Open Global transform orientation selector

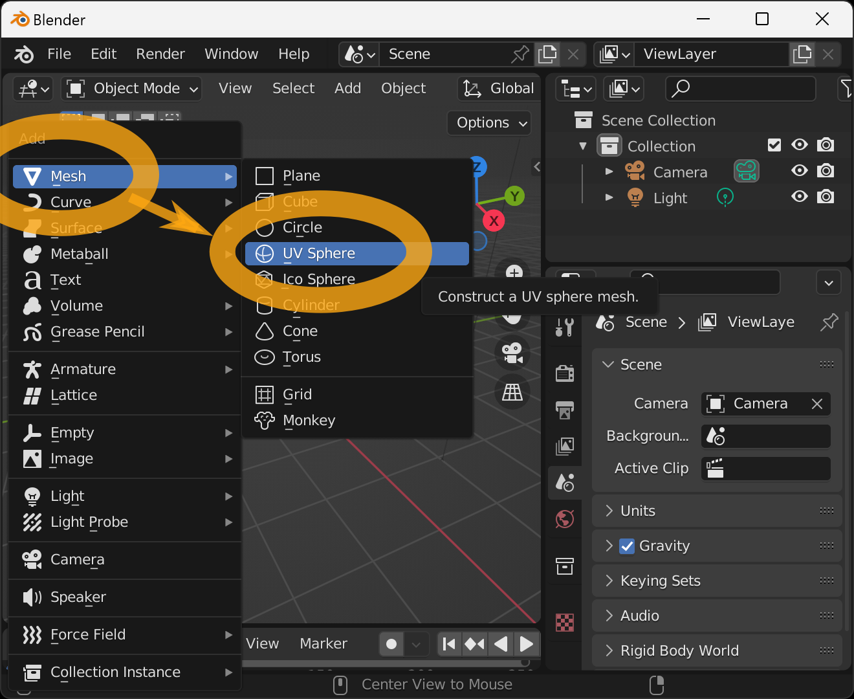tap(499, 89)
